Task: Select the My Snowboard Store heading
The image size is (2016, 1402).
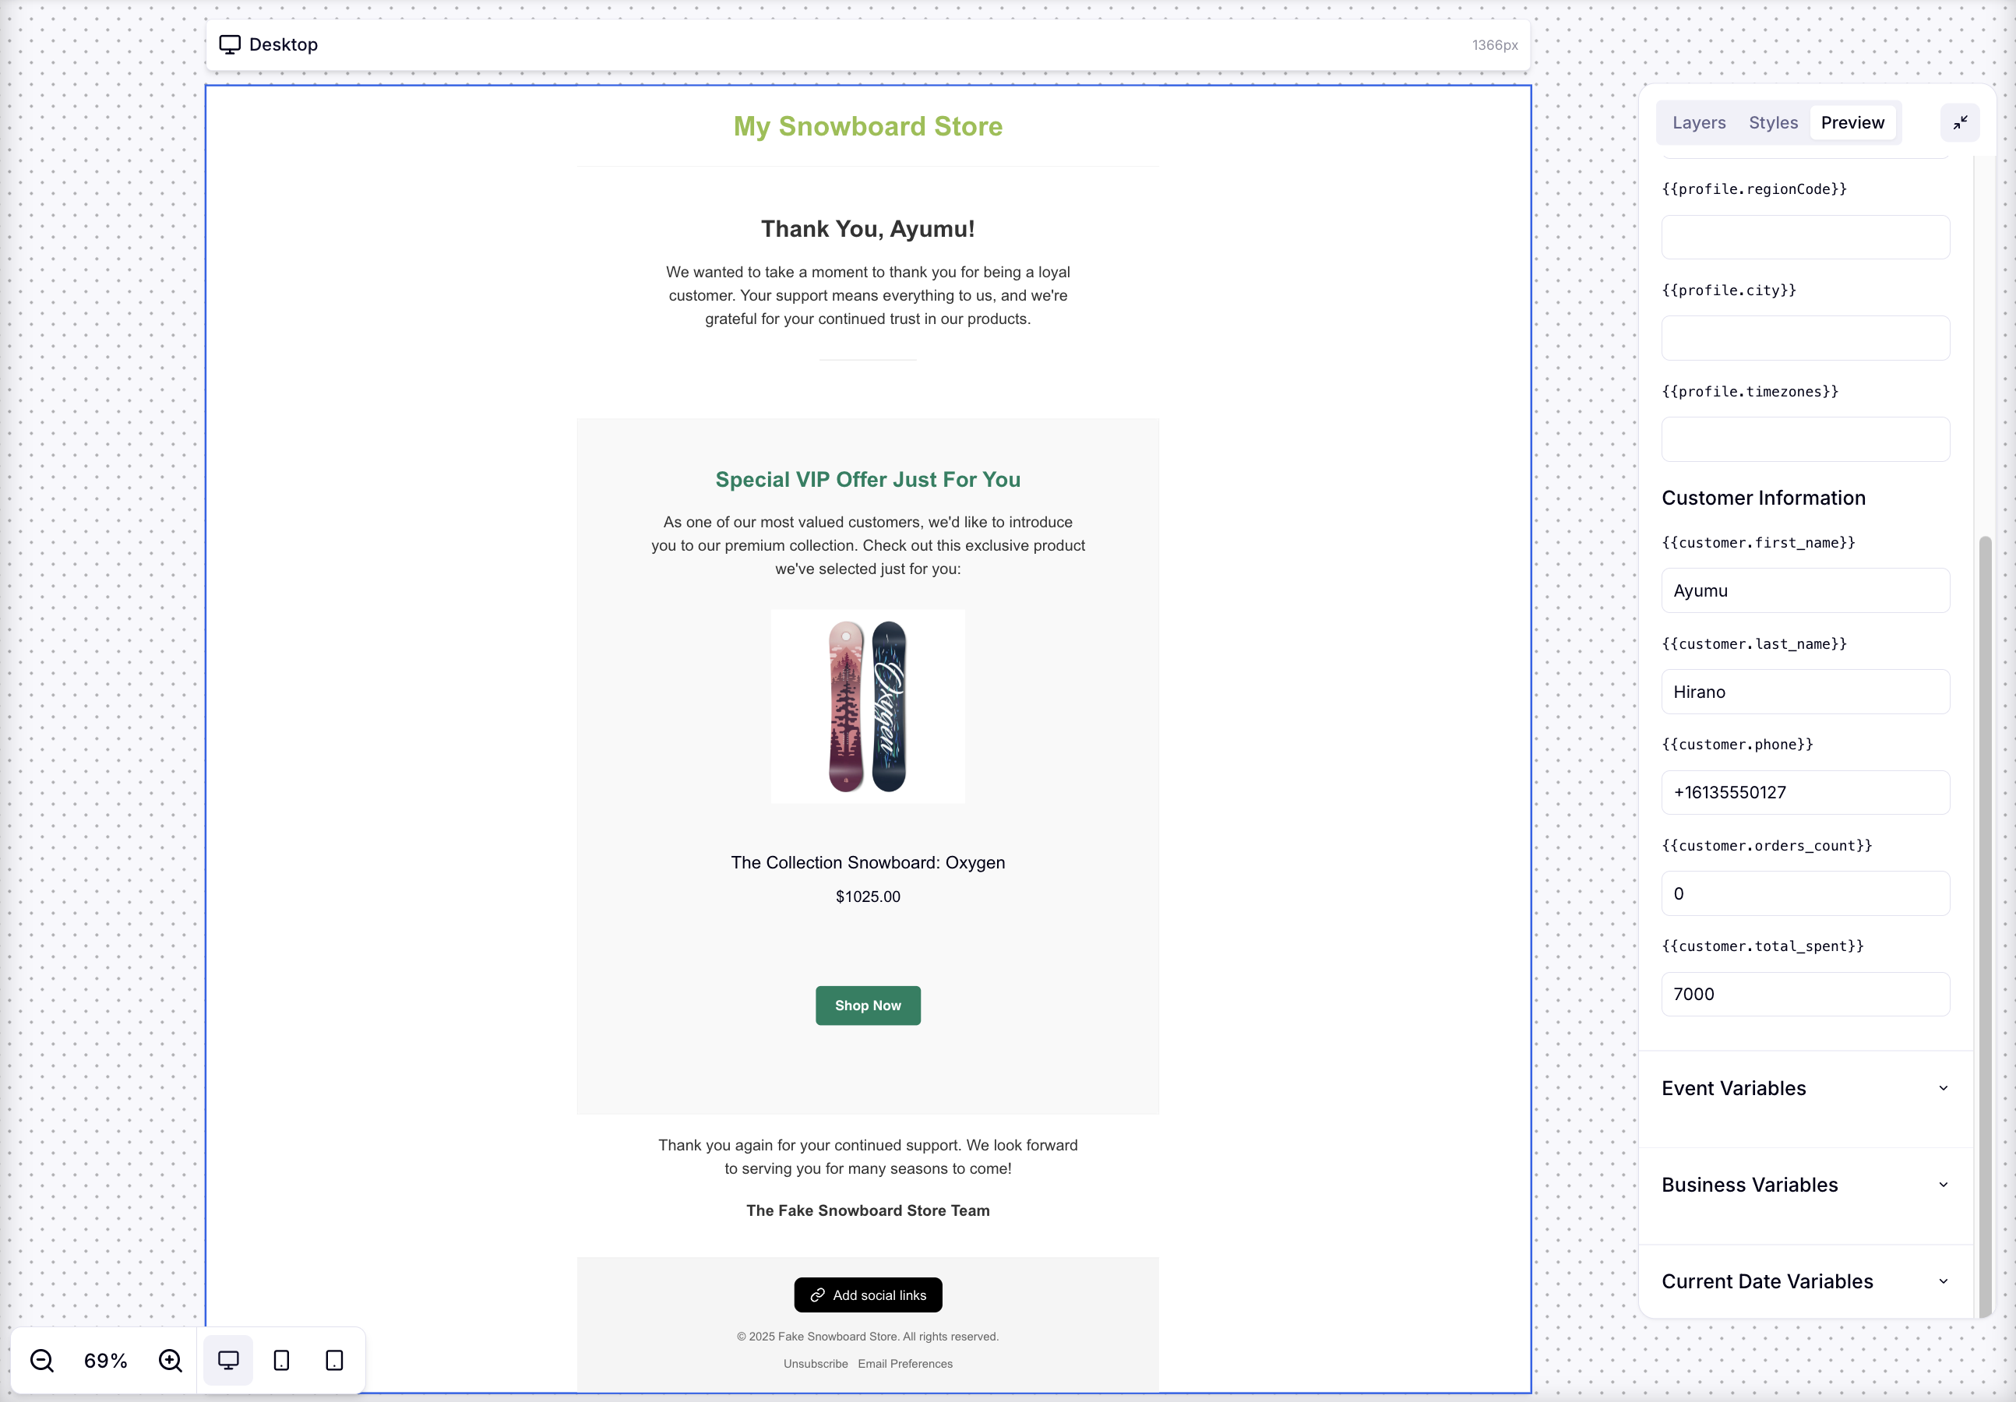Action: 868,126
